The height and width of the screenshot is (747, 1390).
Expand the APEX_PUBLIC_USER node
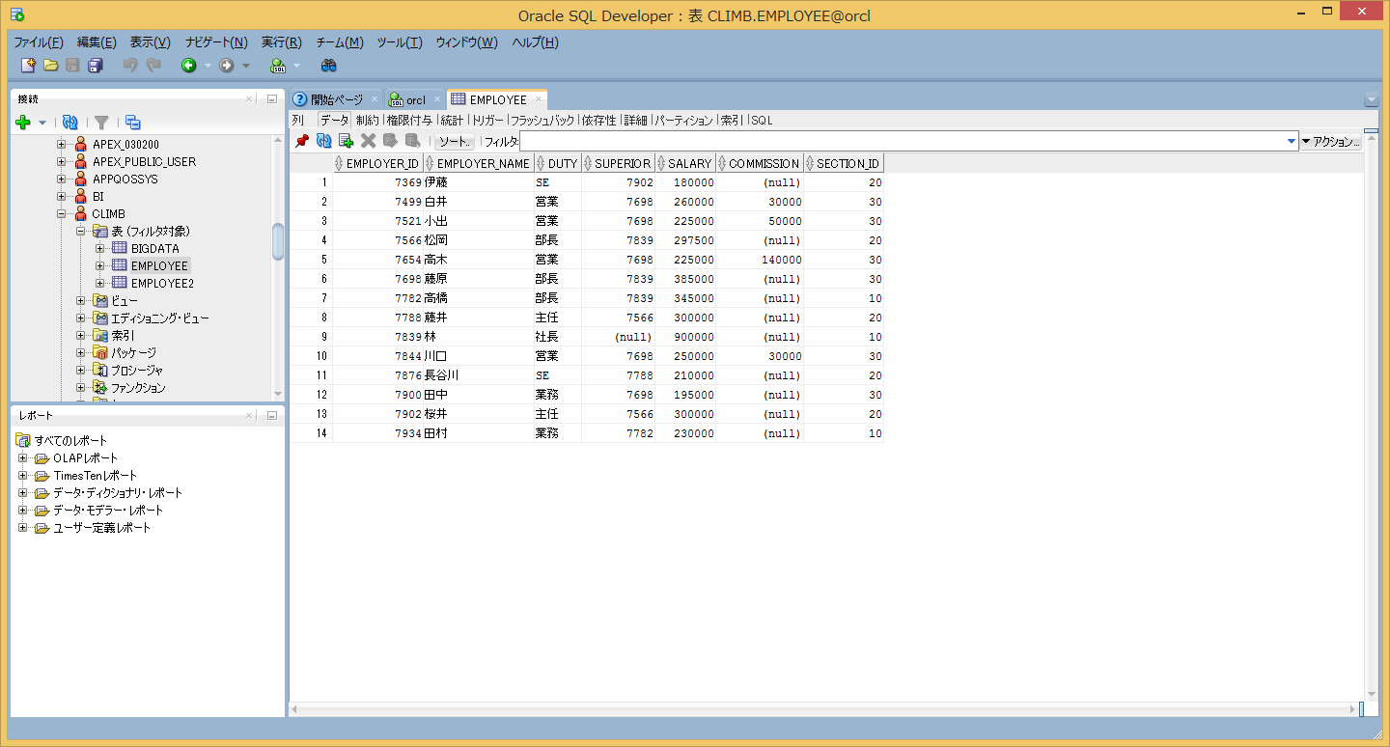62,161
